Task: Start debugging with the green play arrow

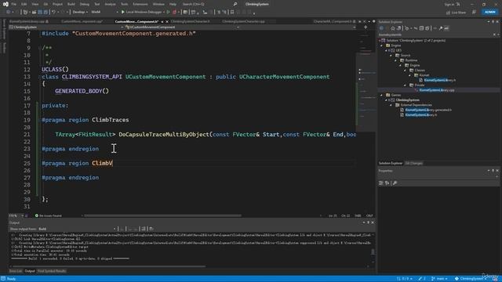Action: point(122,12)
